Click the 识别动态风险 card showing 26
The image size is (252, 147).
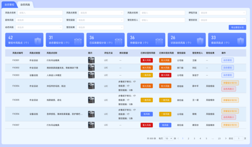point(187,40)
